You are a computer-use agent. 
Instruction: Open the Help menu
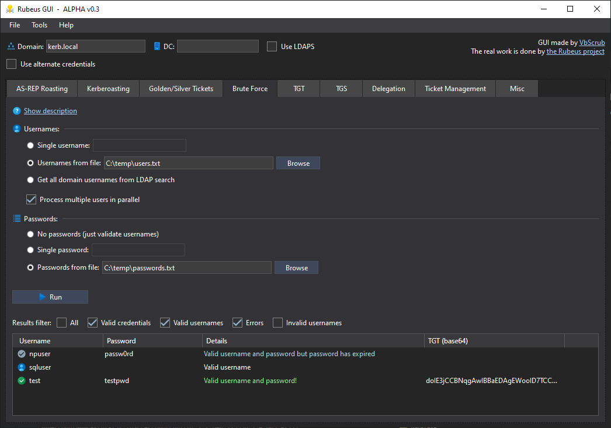click(x=66, y=25)
